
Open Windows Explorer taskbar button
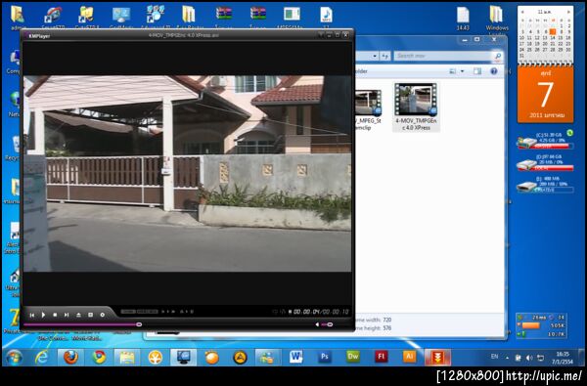click(127, 358)
